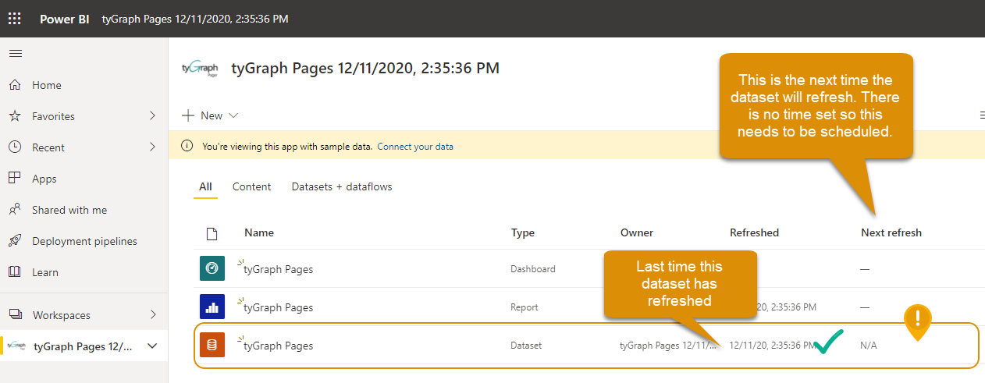Screen dimensions: 985x383
Task: Click the teal Dashboard type icon
Action: coord(212,268)
